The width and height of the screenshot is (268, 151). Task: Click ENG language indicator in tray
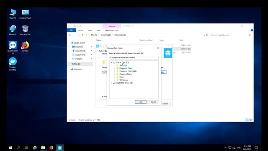coord(239,148)
